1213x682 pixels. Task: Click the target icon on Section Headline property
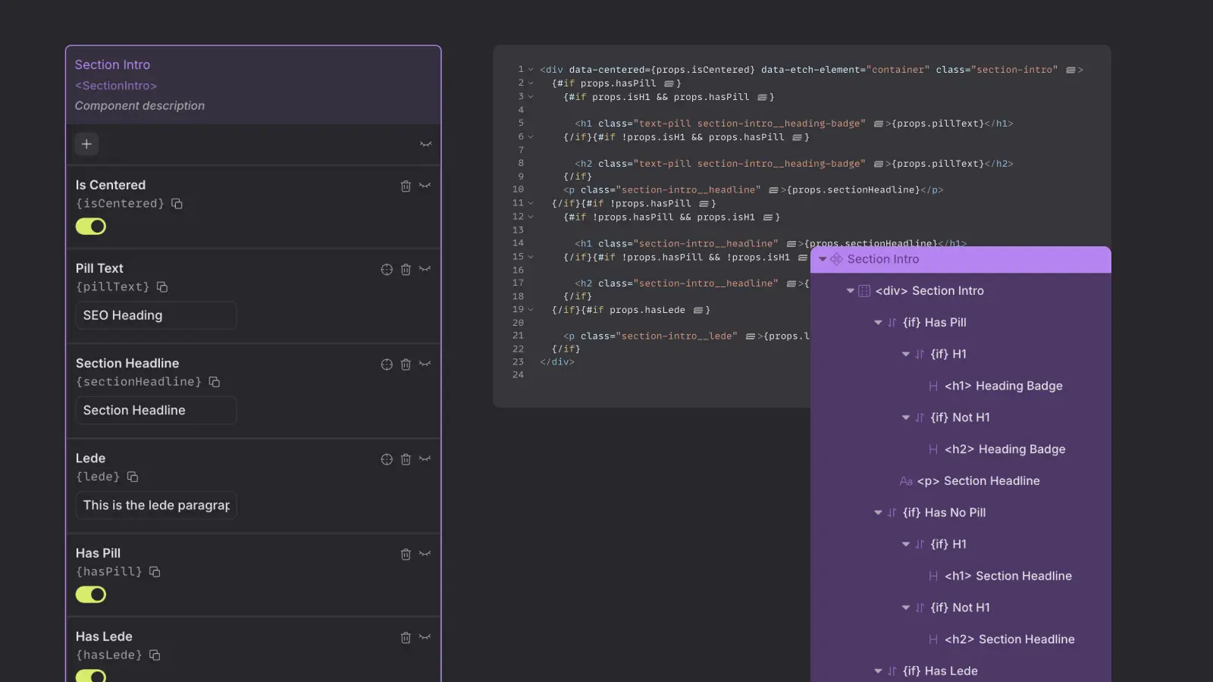click(x=387, y=364)
